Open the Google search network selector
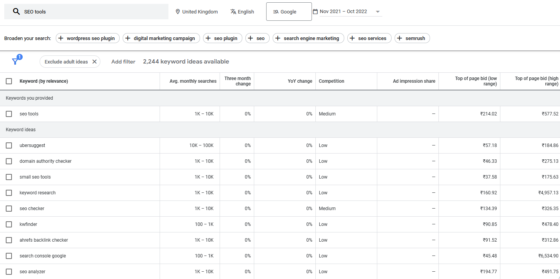This screenshot has height=279, width=560. click(288, 12)
